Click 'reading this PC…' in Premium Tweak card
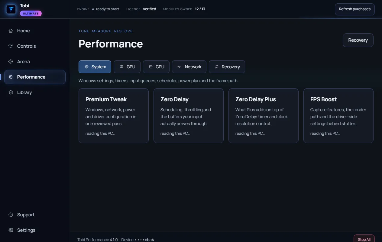This screenshot has height=242, width=382. 100,133
